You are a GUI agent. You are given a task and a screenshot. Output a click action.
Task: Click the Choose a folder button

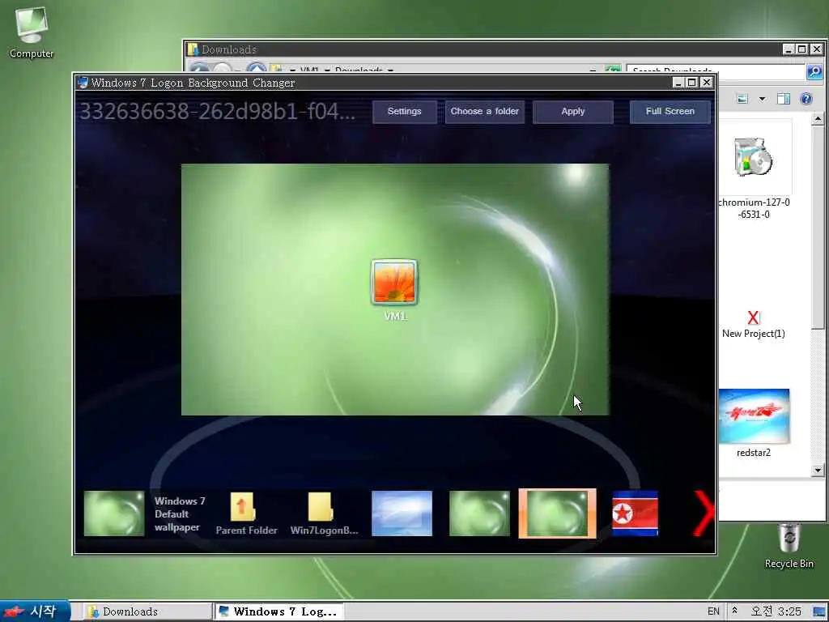point(484,112)
